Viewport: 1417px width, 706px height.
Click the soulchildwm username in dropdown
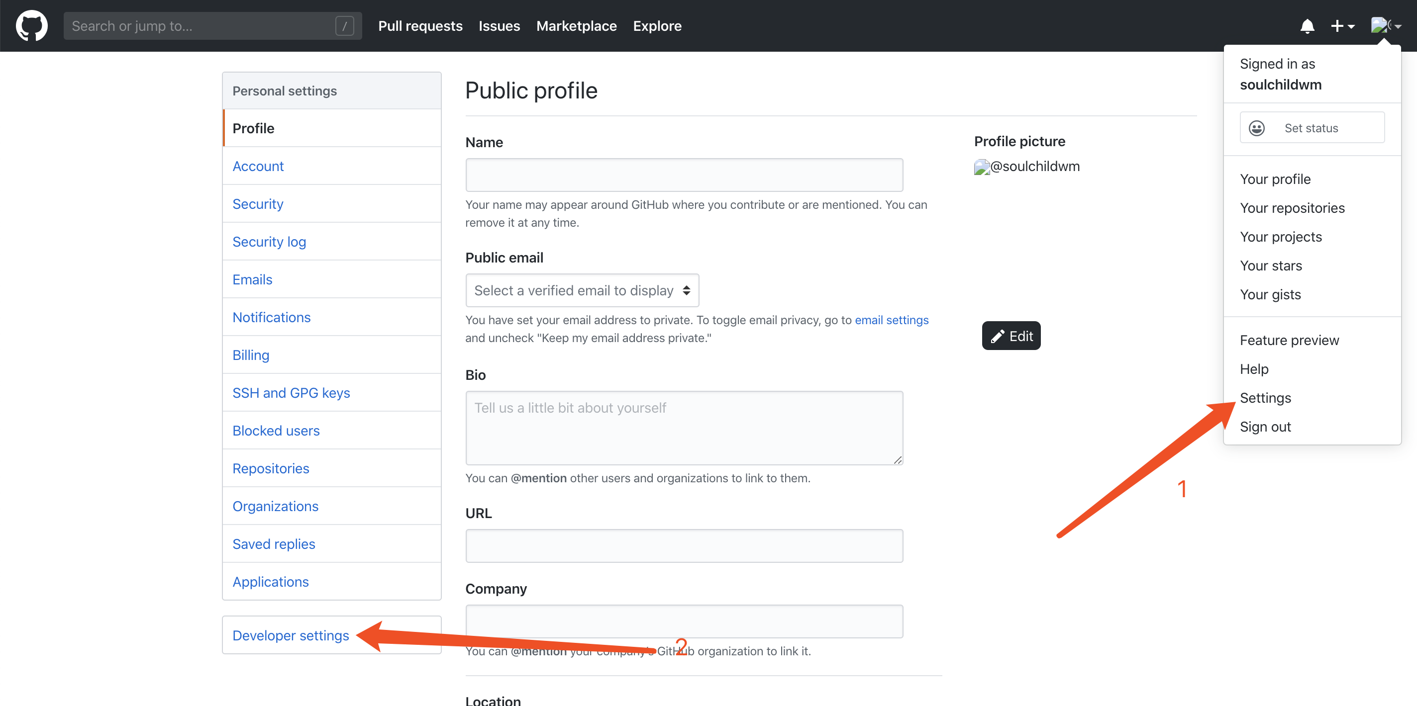(x=1280, y=85)
